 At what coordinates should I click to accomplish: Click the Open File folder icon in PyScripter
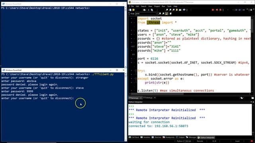(133, 10)
